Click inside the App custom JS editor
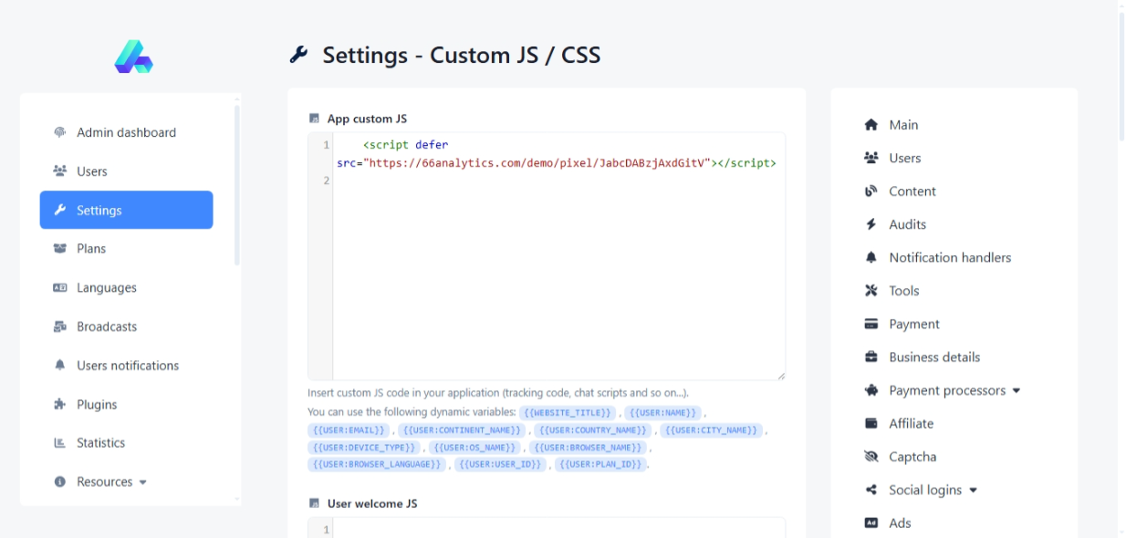Screen dimensions: 1126x538 557,274
